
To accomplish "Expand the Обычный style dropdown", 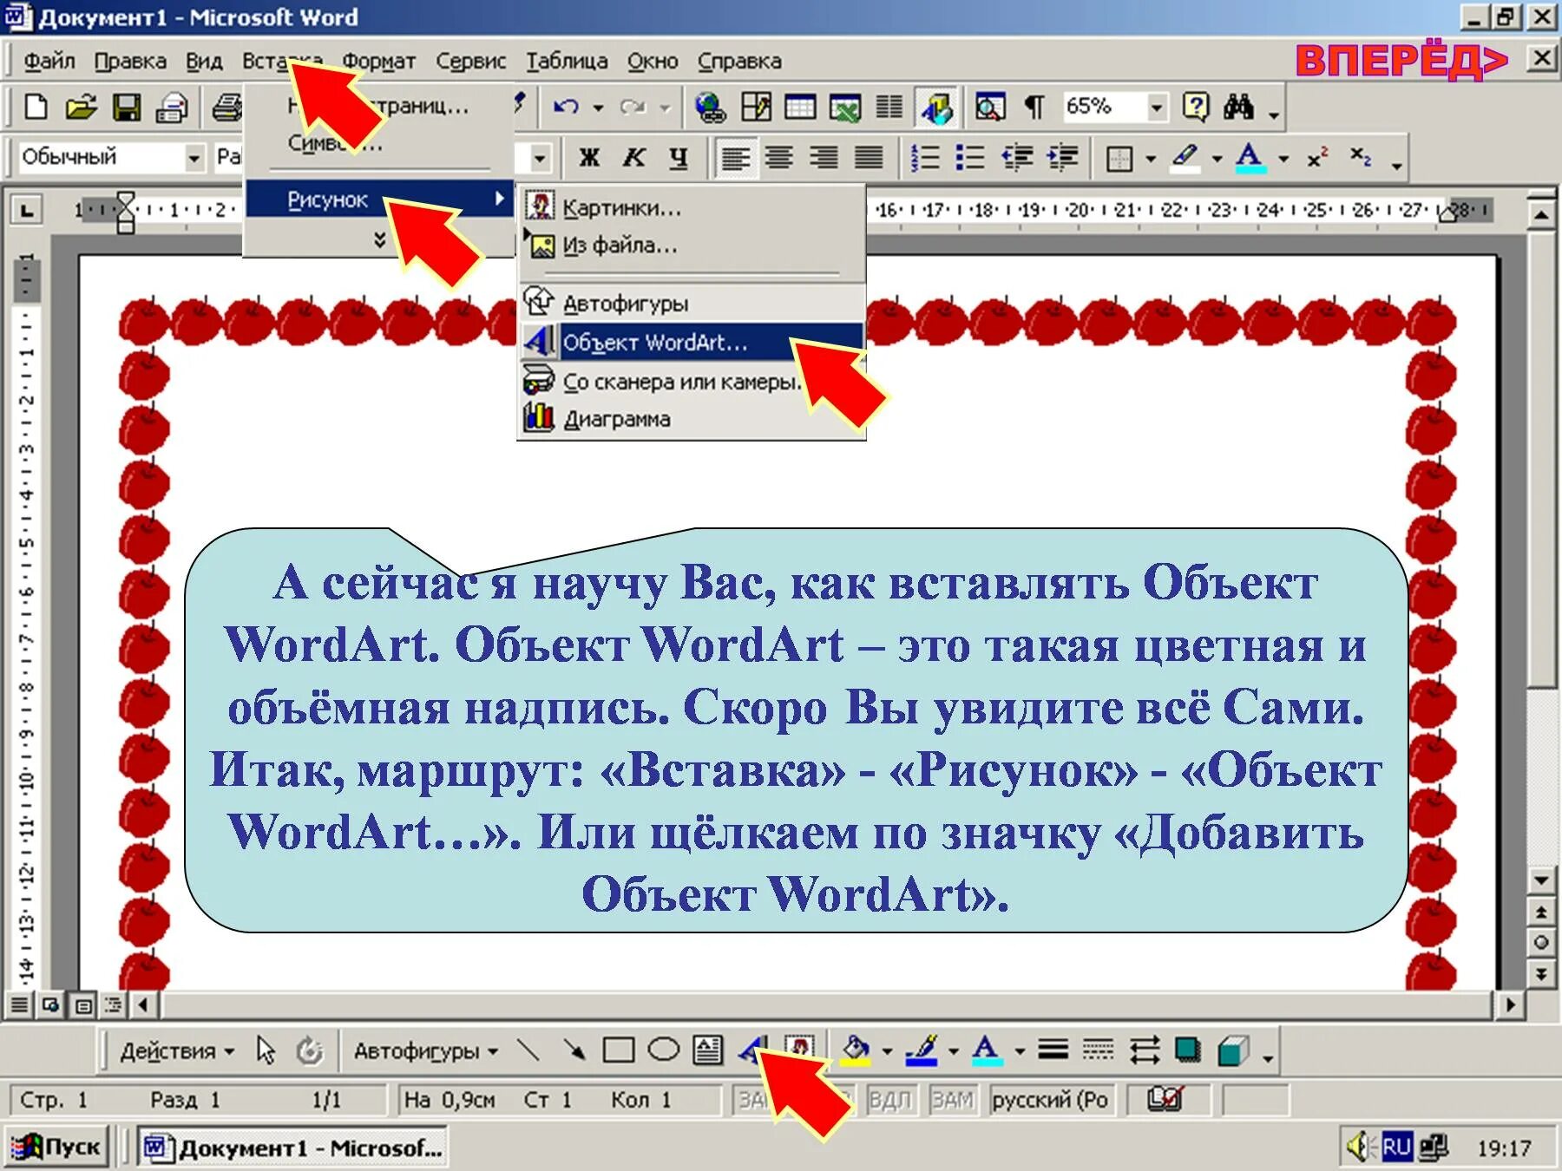I will [x=195, y=158].
